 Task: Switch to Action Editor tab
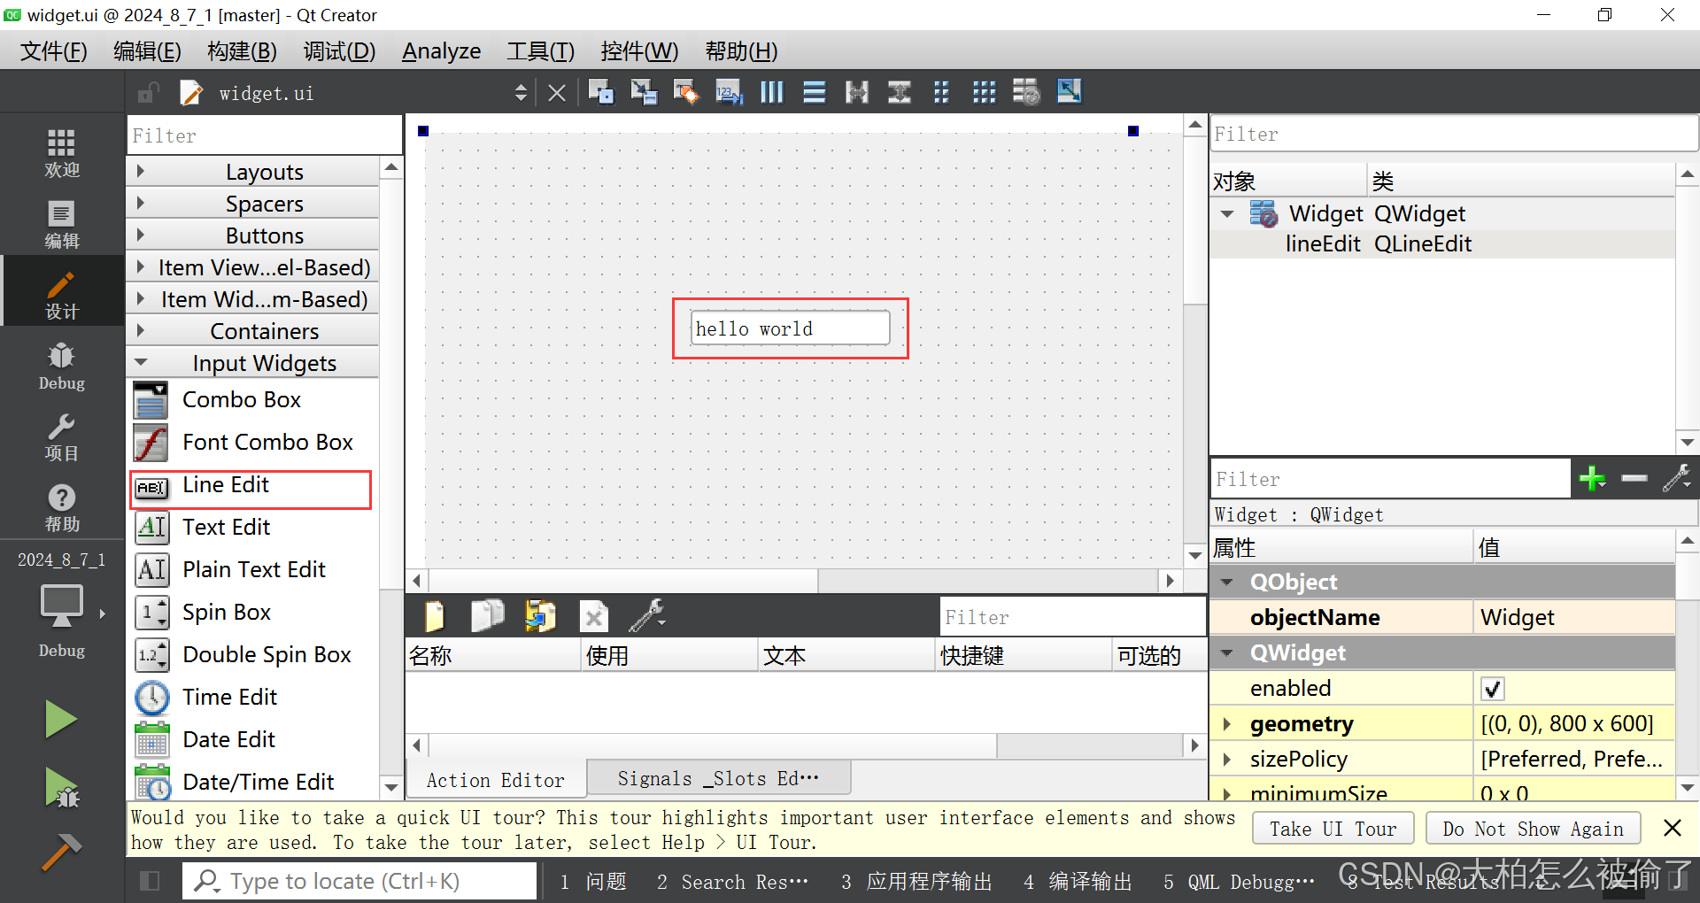click(x=495, y=780)
